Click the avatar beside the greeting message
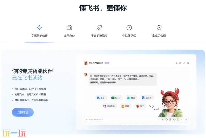The width and height of the screenshot is (206, 138). (86, 75)
